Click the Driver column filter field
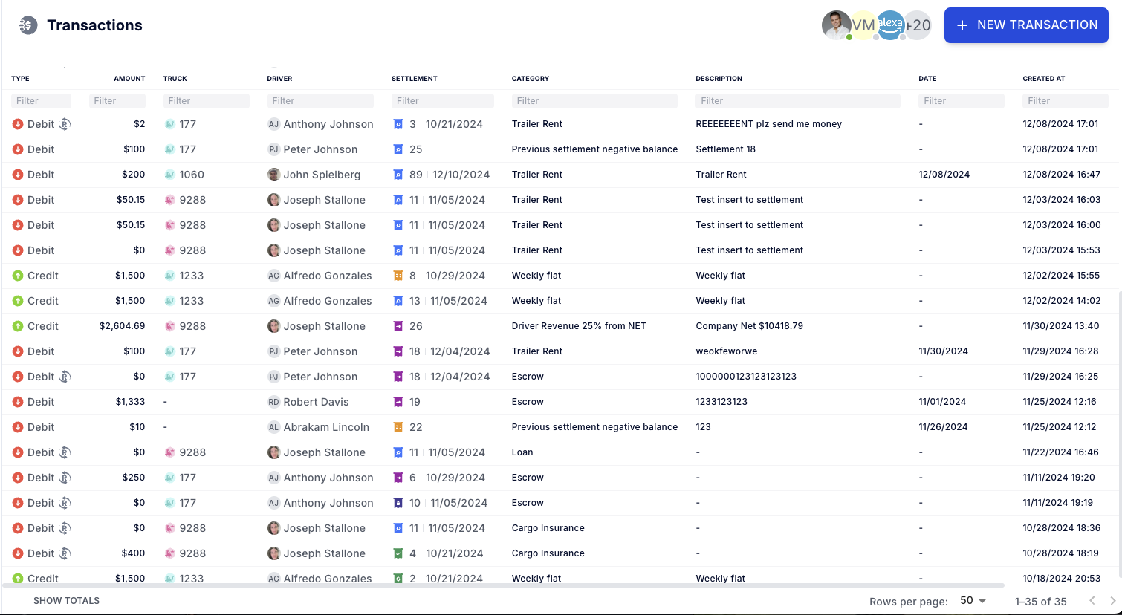Viewport: 1122px width, 615px height. (320, 101)
